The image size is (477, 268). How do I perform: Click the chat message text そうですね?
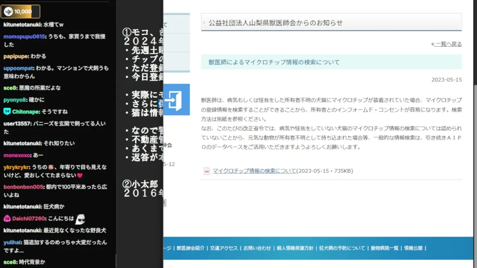[x=55, y=112]
